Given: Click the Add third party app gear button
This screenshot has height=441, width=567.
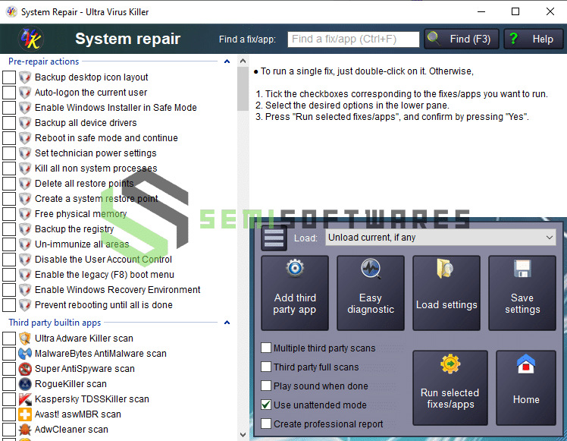Looking at the screenshot, I should 295,293.
